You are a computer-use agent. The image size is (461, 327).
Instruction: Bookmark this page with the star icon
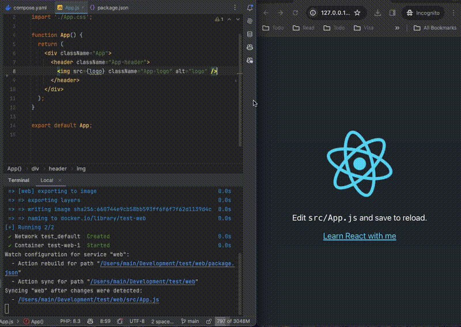pos(357,13)
